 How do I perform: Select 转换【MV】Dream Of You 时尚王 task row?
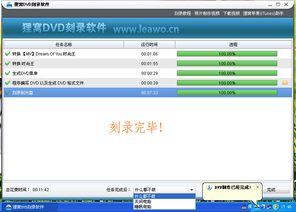tap(148, 54)
